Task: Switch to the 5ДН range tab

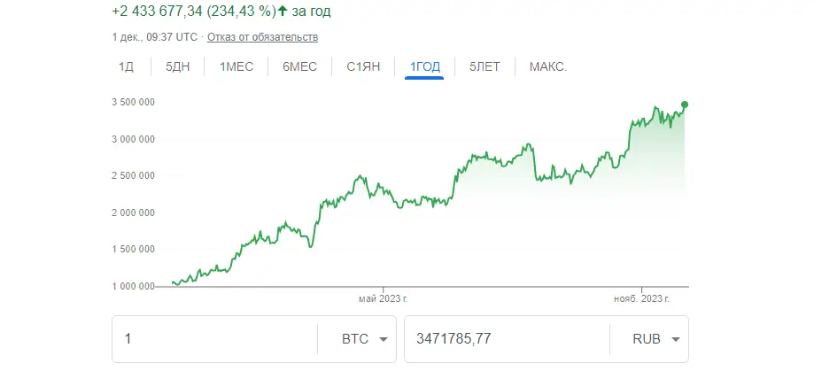Action: click(177, 67)
